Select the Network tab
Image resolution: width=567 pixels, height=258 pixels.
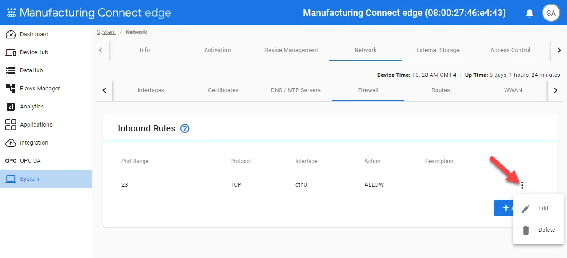coord(365,50)
